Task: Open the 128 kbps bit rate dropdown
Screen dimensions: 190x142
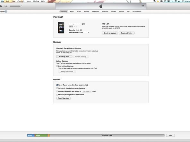Action: pos(87,91)
